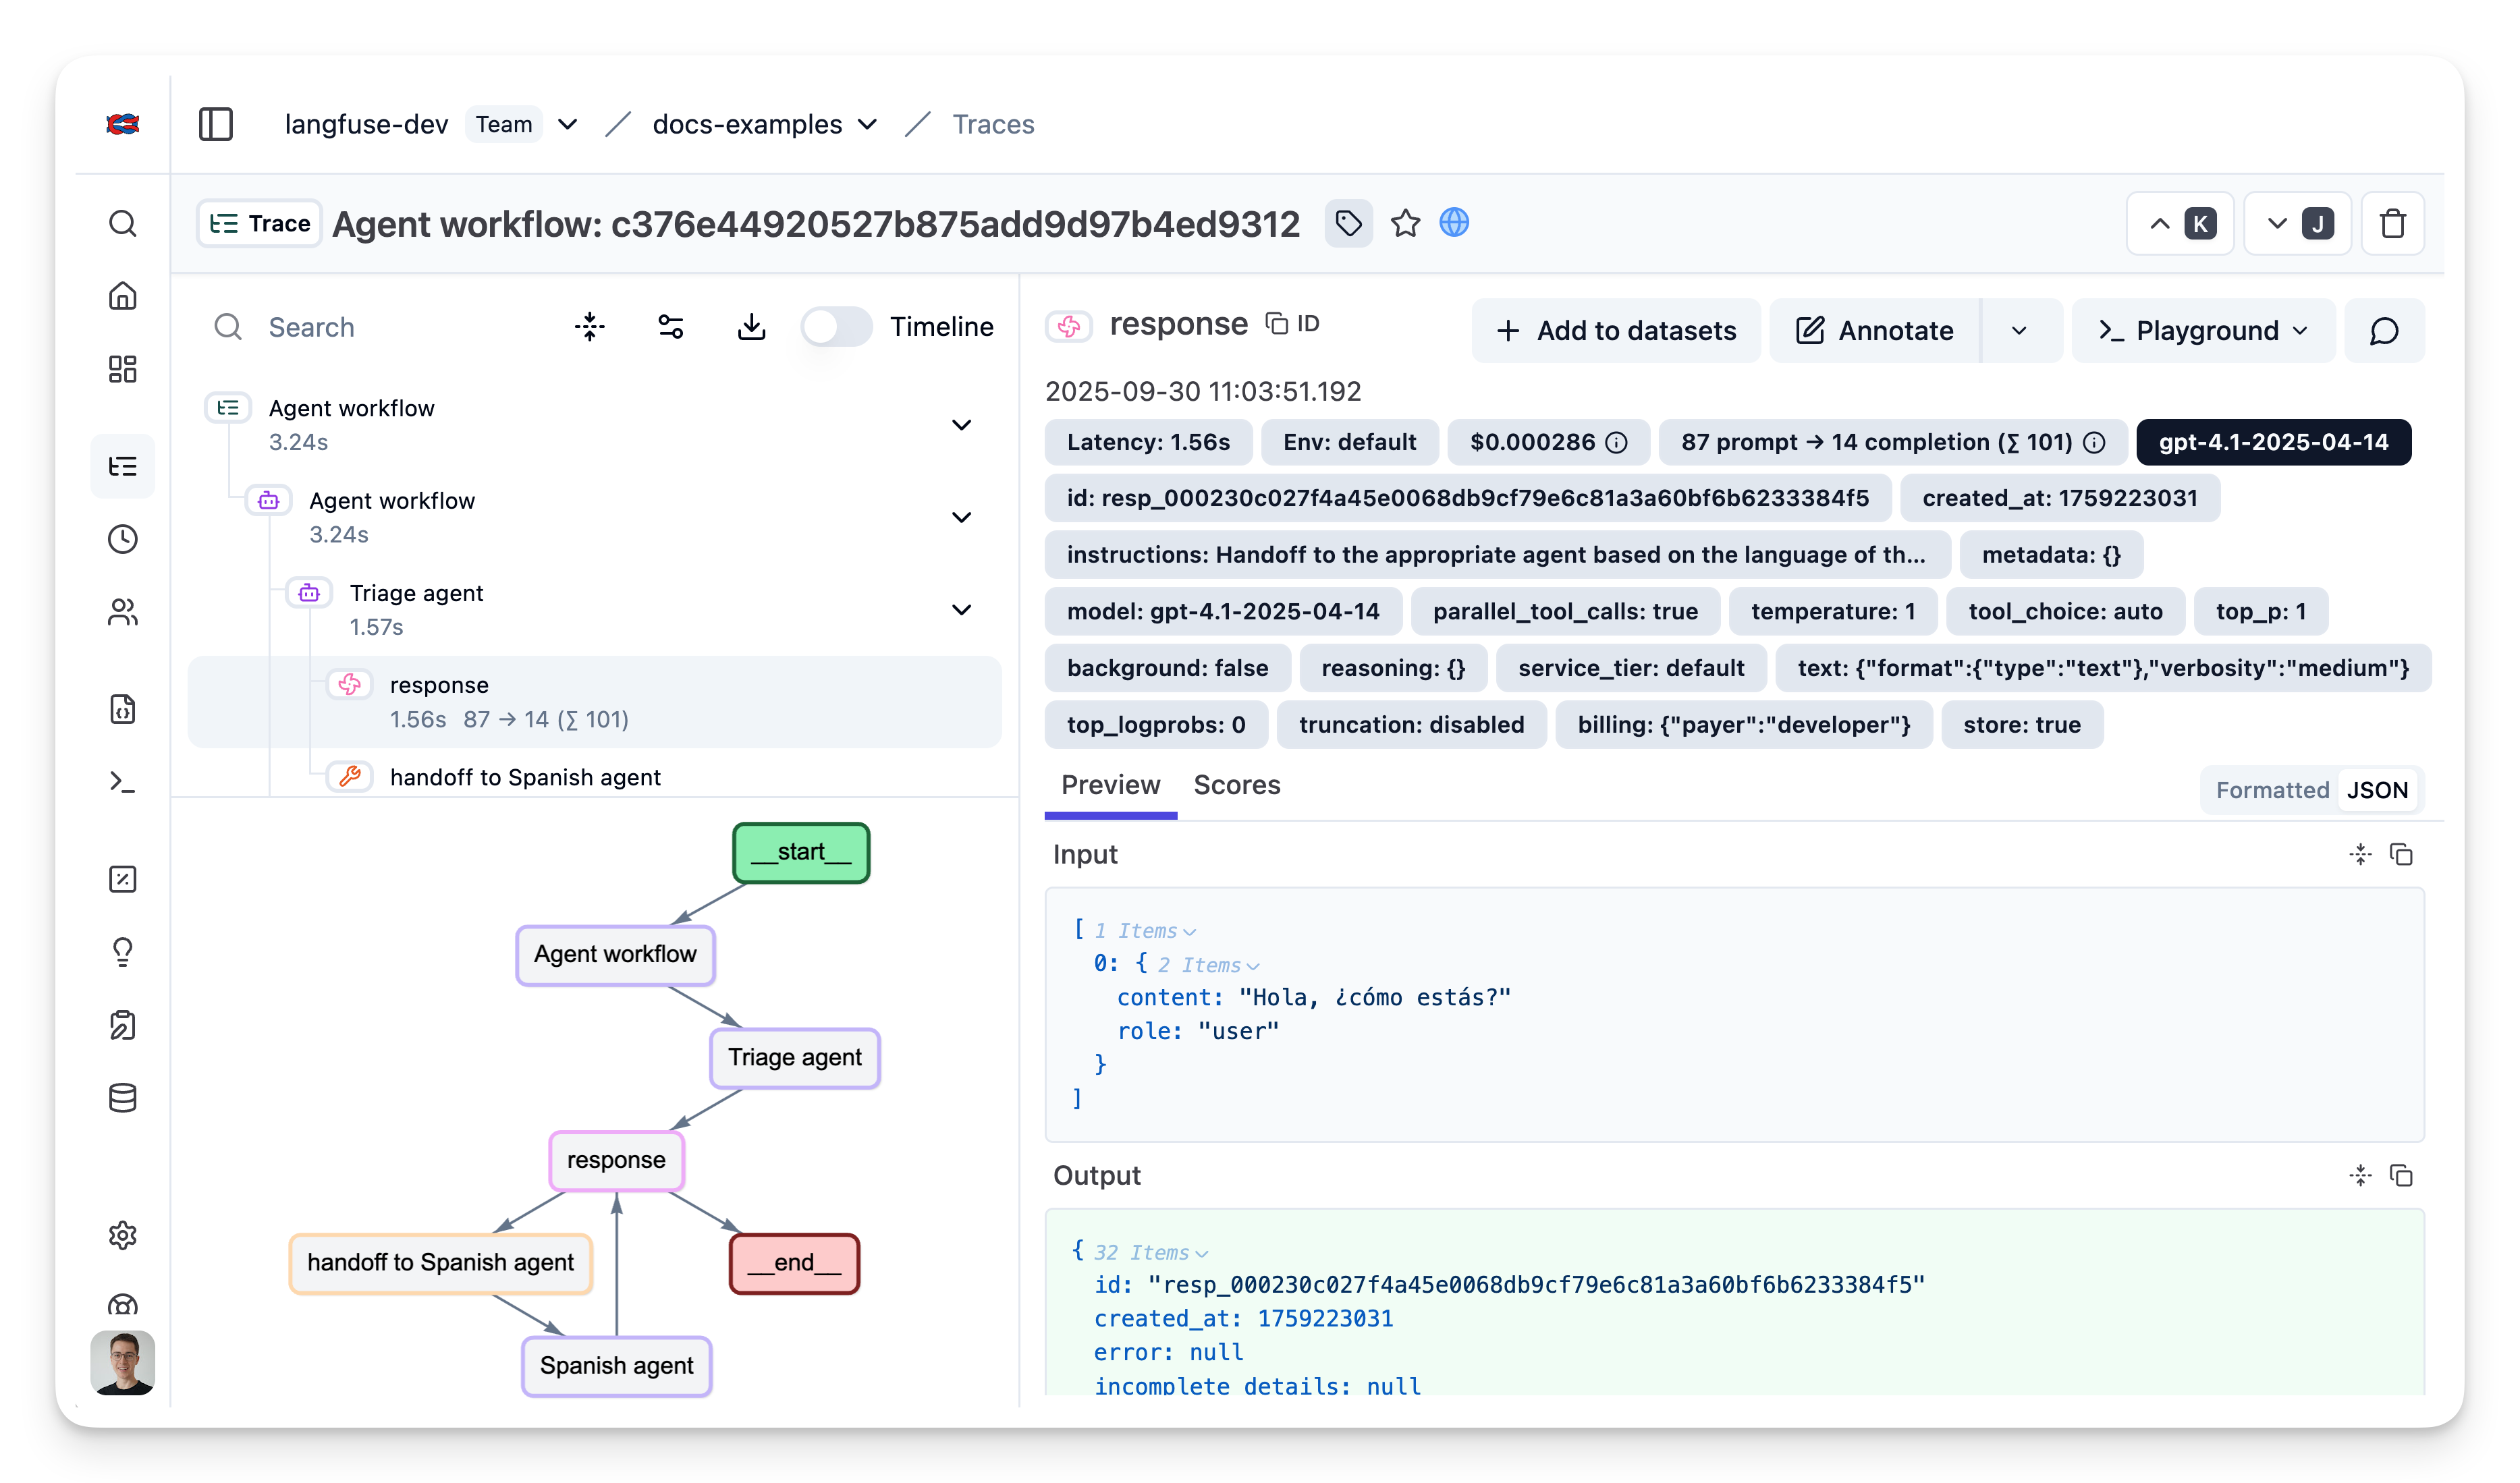The height and width of the screenshot is (1483, 2520).
Task: Add this response to datasets
Action: tap(1615, 330)
